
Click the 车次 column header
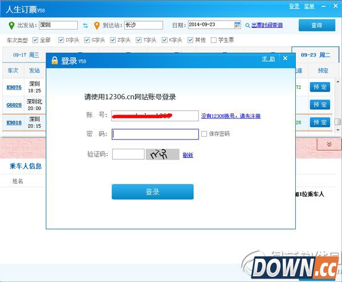pos(13,71)
